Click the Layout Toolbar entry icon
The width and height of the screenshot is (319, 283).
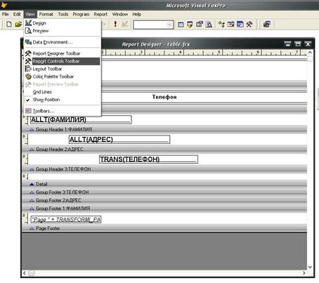click(x=28, y=69)
